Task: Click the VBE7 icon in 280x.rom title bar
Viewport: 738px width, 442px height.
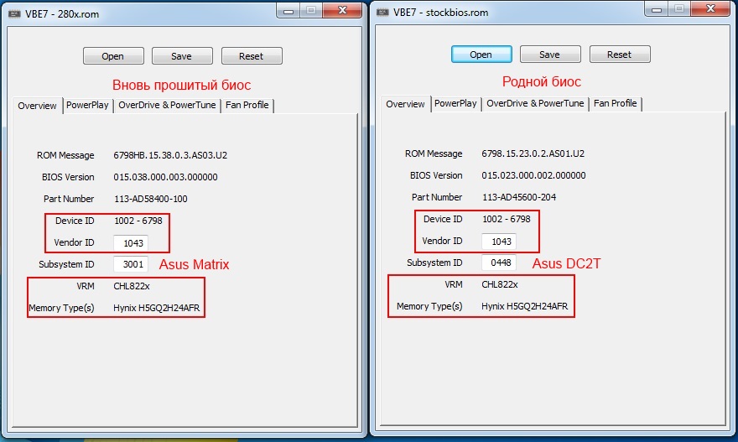Action: [x=14, y=14]
